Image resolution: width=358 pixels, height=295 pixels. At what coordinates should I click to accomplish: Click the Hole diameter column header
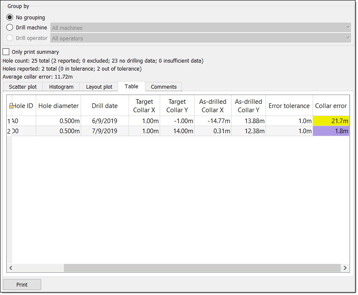58,106
